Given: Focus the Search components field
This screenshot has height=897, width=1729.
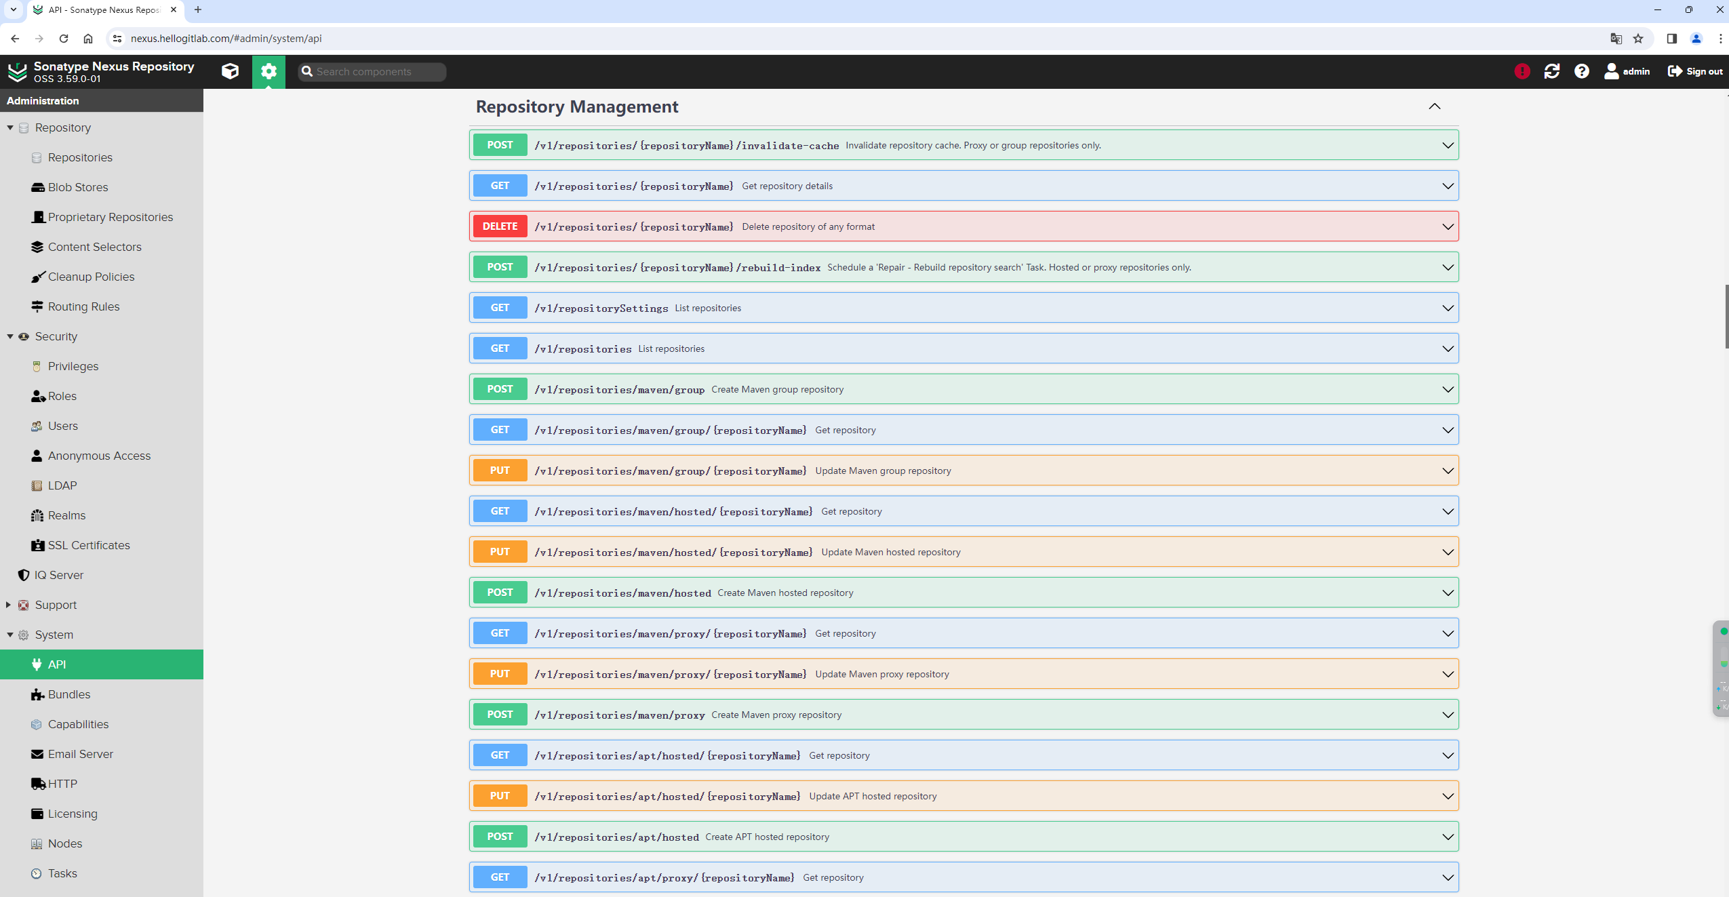Looking at the screenshot, I should 372,71.
